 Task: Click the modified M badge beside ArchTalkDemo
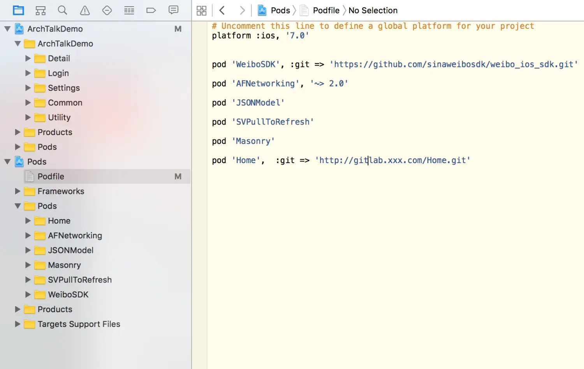tap(178, 29)
